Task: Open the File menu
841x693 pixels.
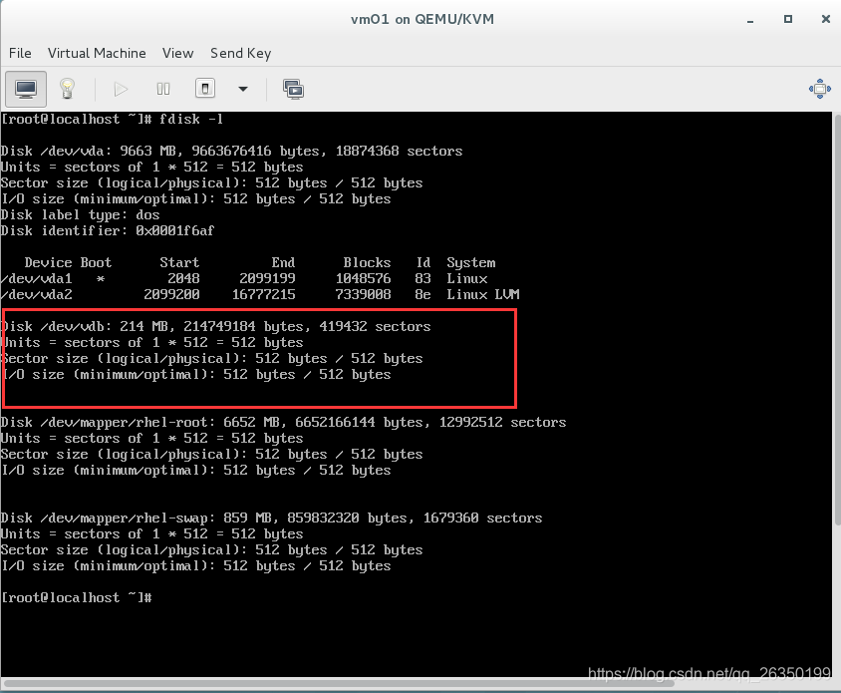Action: 20,53
